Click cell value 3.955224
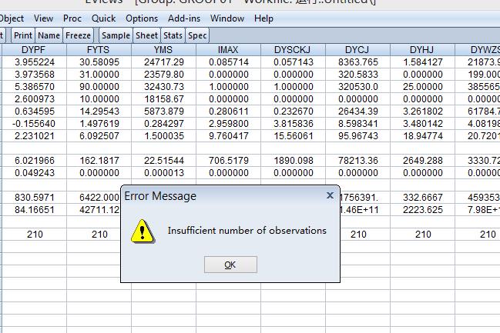Image resolution: width=500 pixels, height=333 pixels. click(35, 62)
